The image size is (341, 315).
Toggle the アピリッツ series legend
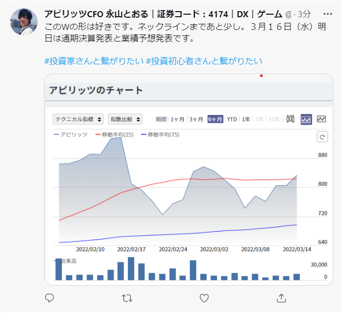[71, 135]
